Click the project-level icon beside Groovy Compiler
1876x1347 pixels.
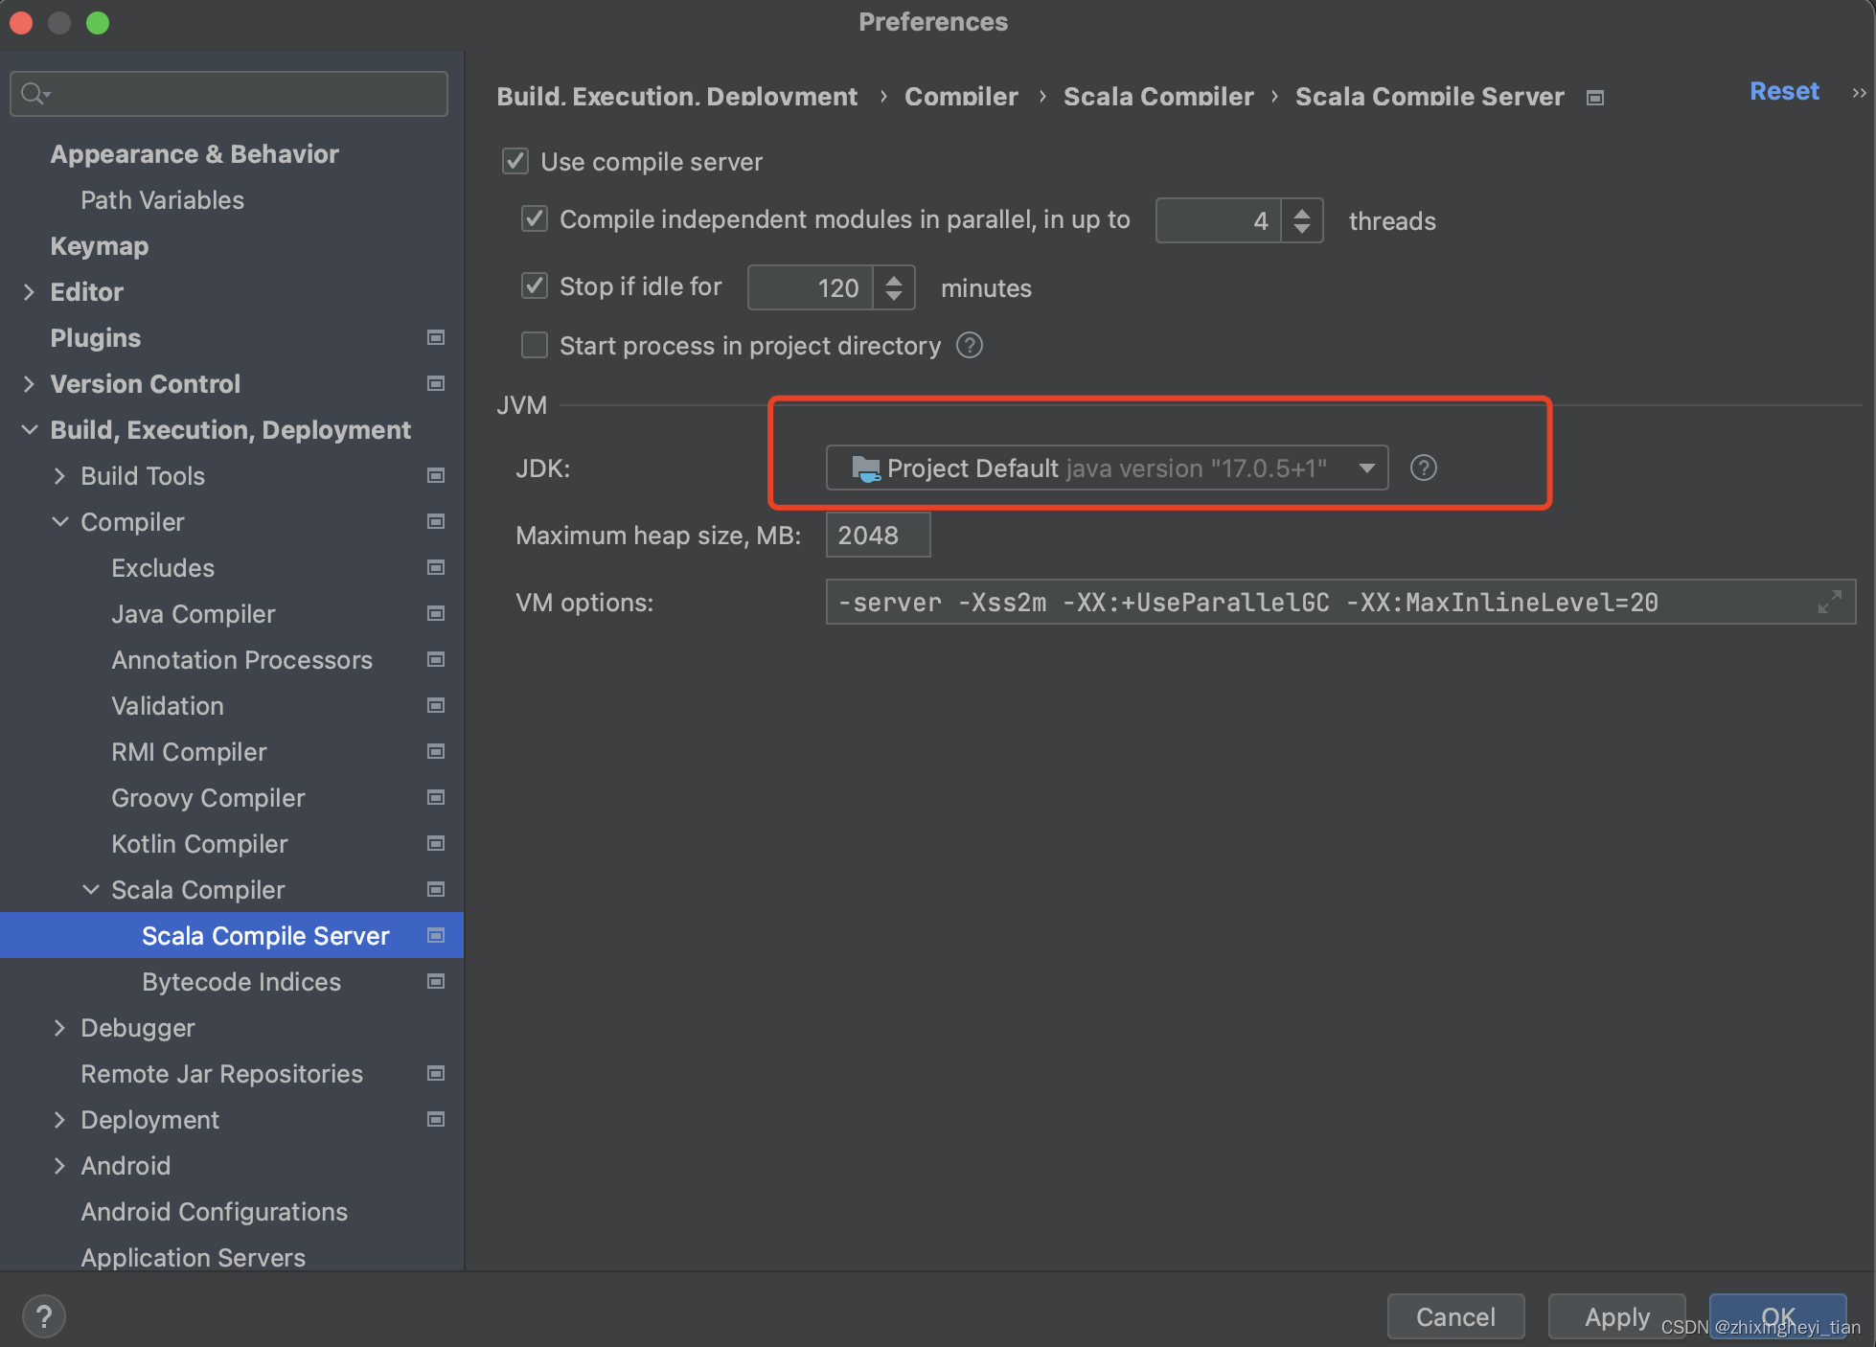tap(436, 797)
